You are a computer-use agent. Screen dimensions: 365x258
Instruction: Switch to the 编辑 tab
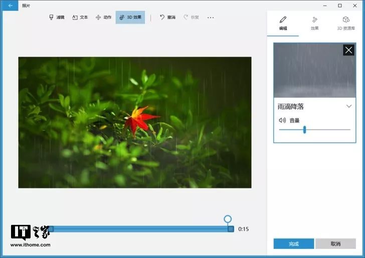point(283,24)
